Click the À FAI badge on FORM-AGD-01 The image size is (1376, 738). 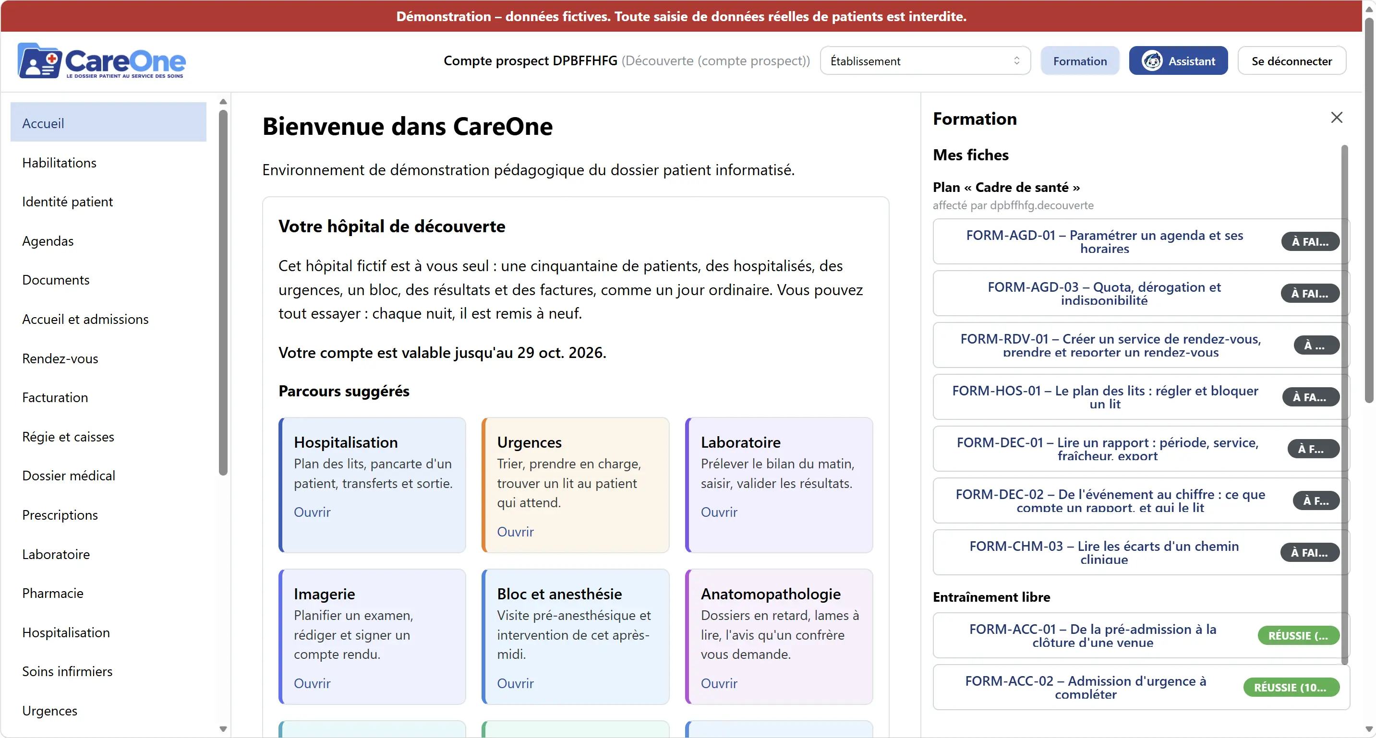pos(1310,241)
